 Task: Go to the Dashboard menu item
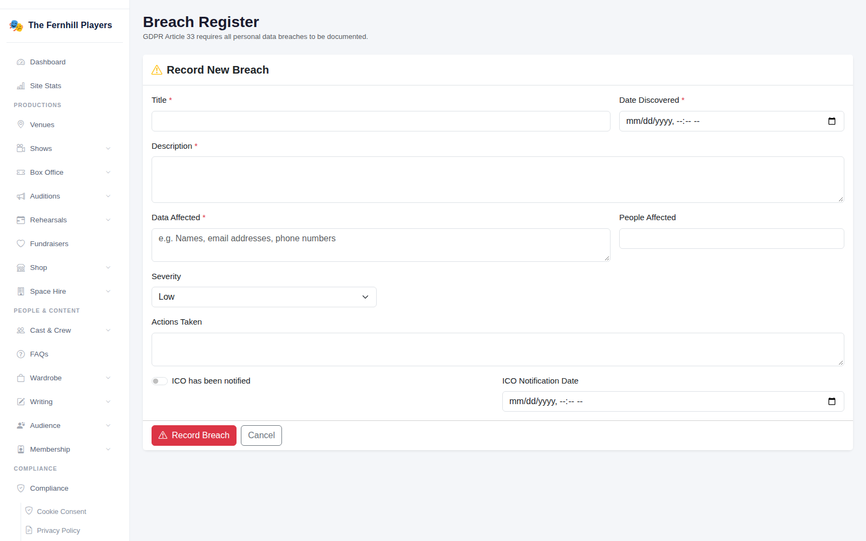tap(65, 62)
